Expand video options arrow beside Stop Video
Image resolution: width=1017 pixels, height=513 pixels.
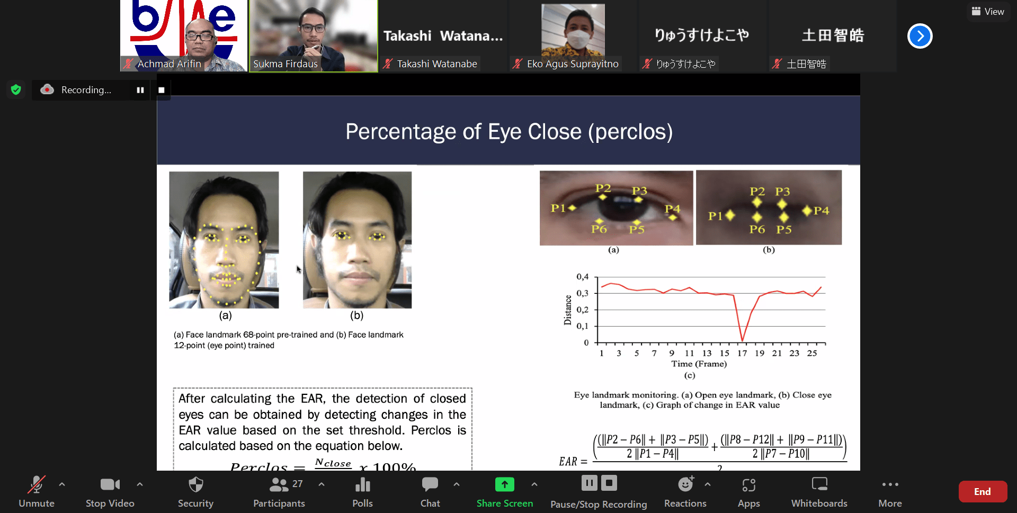140,484
